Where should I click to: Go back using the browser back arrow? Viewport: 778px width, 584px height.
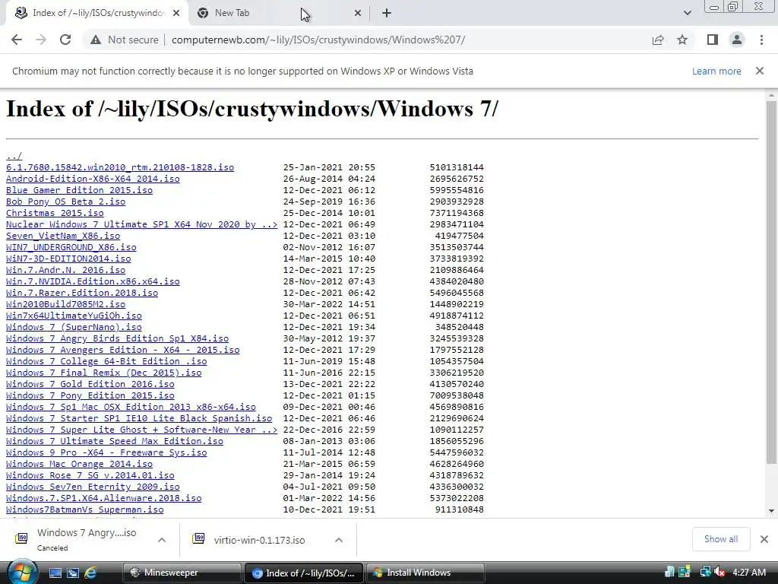tap(17, 40)
